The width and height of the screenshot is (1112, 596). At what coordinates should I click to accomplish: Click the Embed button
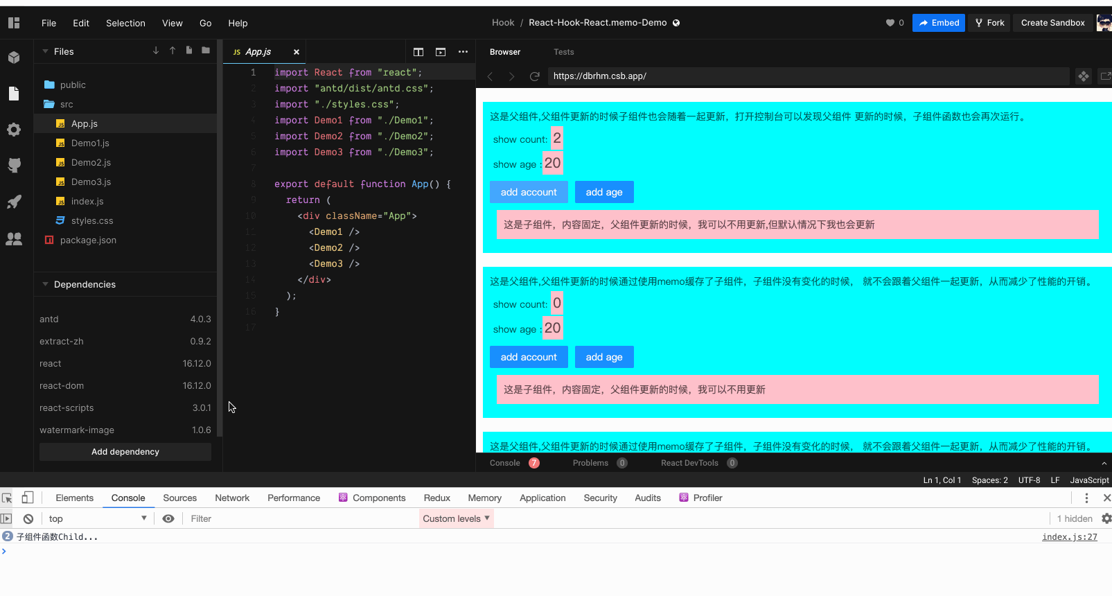pyautogui.click(x=939, y=23)
